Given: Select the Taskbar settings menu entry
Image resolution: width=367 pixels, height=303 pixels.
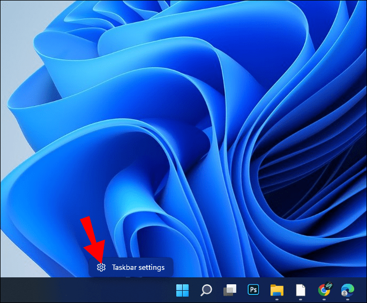Looking at the screenshot, I should click(131, 267).
